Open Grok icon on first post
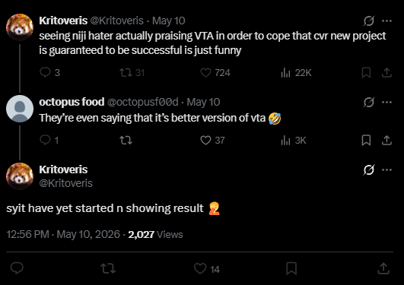The image size is (404, 285). [x=369, y=21]
